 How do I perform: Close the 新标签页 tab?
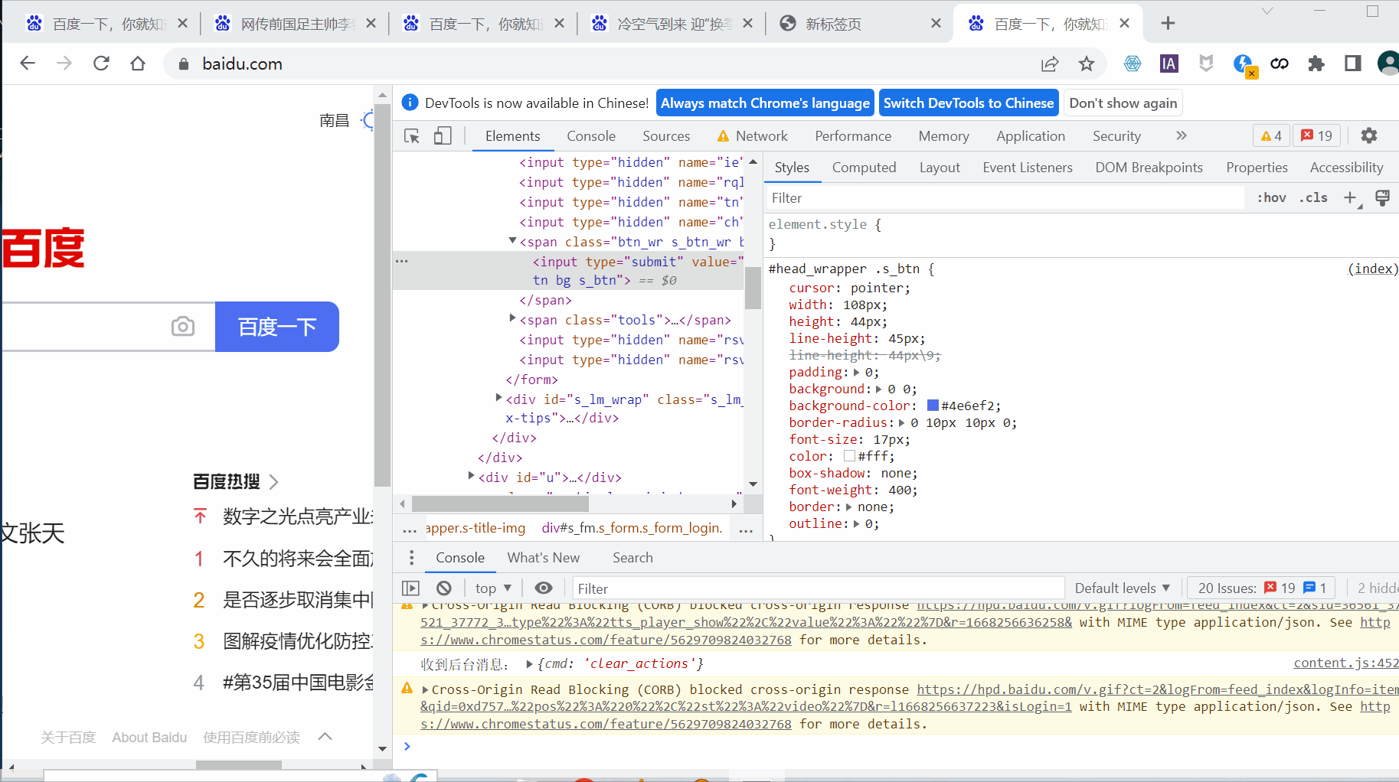point(936,24)
